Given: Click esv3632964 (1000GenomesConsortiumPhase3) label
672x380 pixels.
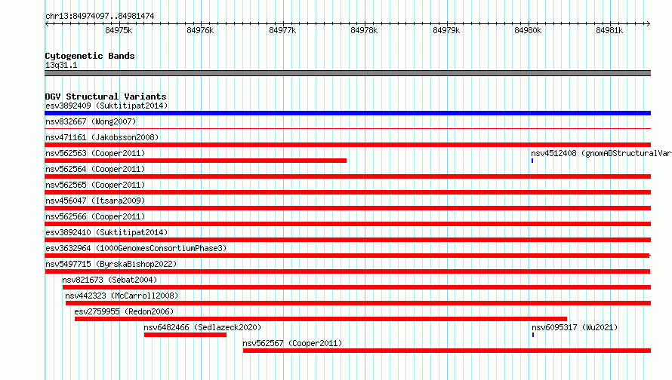Looking at the screenshot, I should (x=136, y=248).
